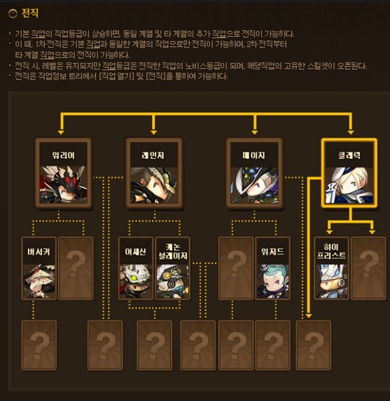Click the underlined 직업 link in first bullet
Image resolution: width=390 pixels, height=401 pixels.
(38, 34)
